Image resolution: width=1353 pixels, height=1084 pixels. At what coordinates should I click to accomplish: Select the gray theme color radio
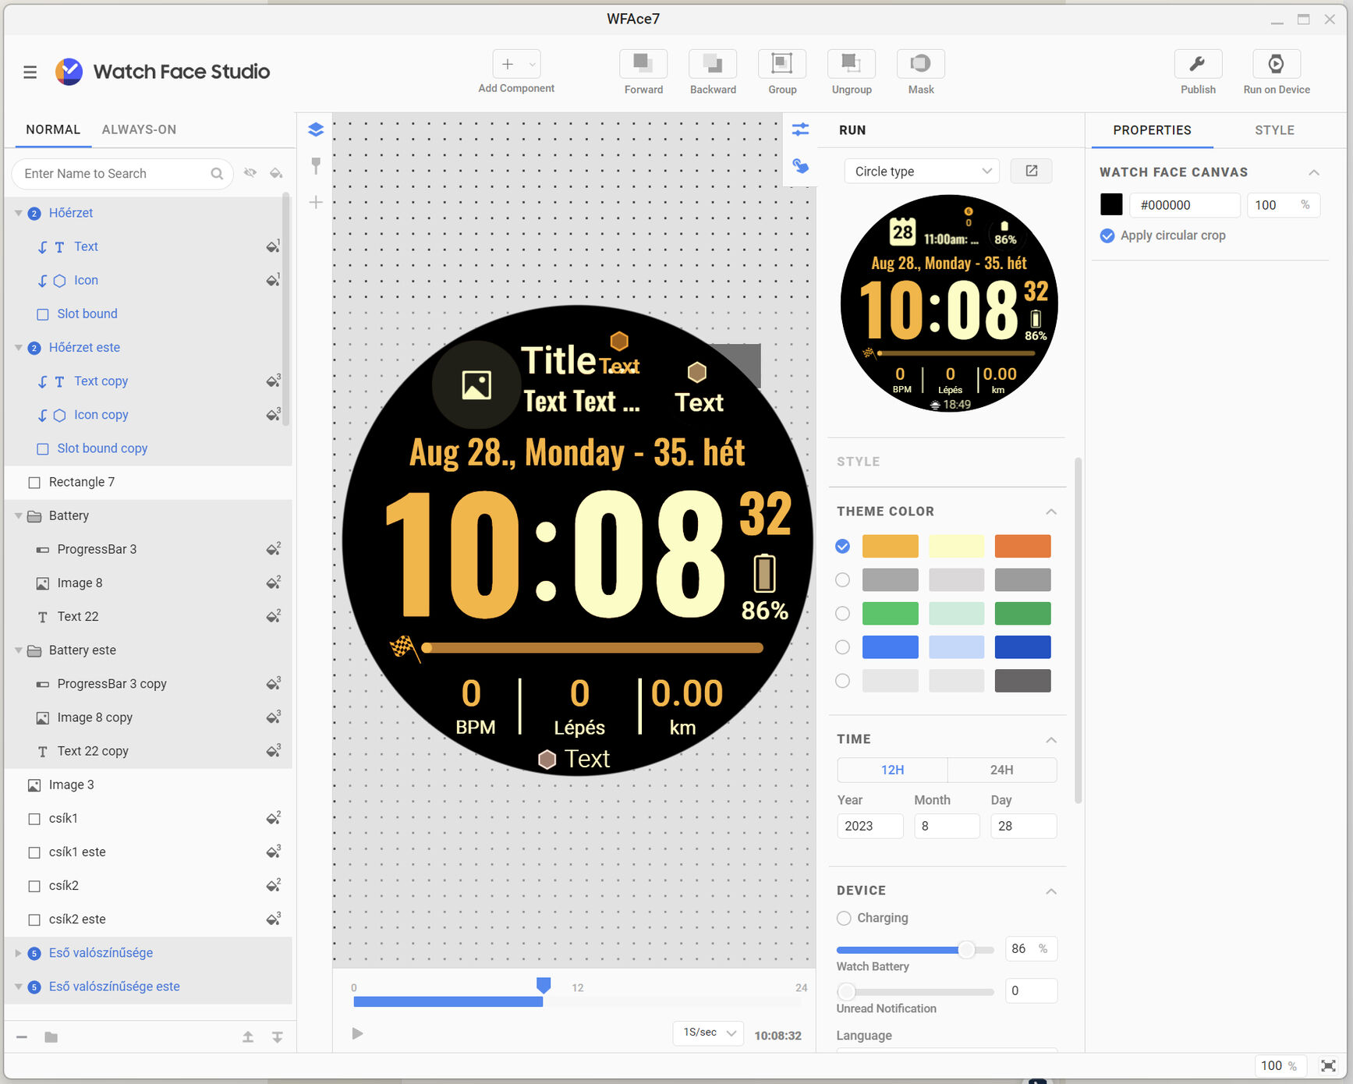click(x=842, y=579)
